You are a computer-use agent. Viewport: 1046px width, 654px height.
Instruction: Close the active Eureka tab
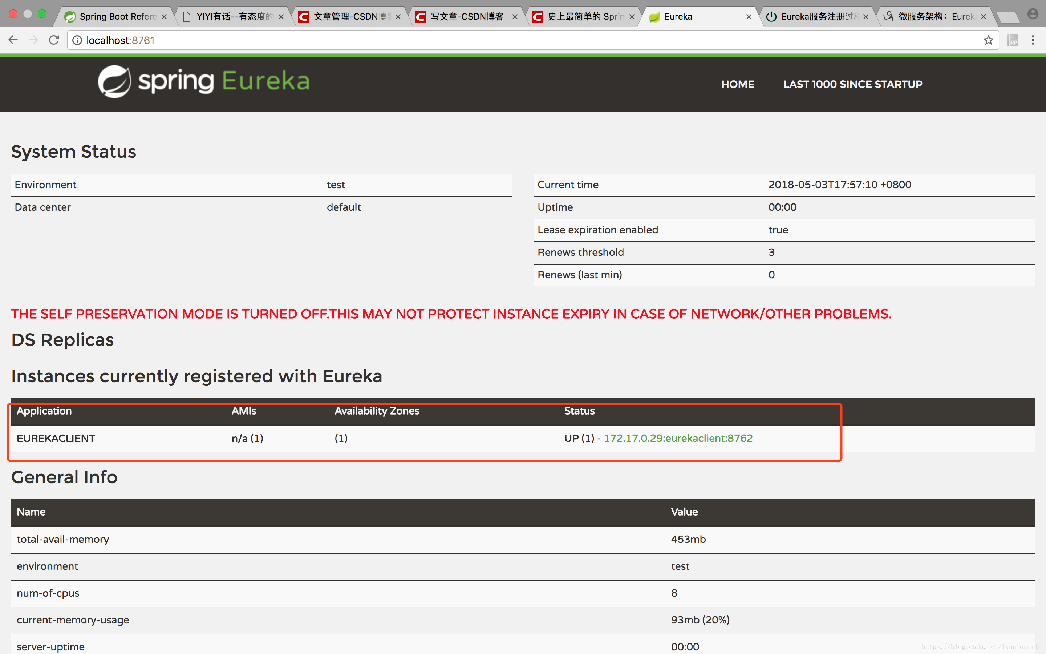[749, 17]
